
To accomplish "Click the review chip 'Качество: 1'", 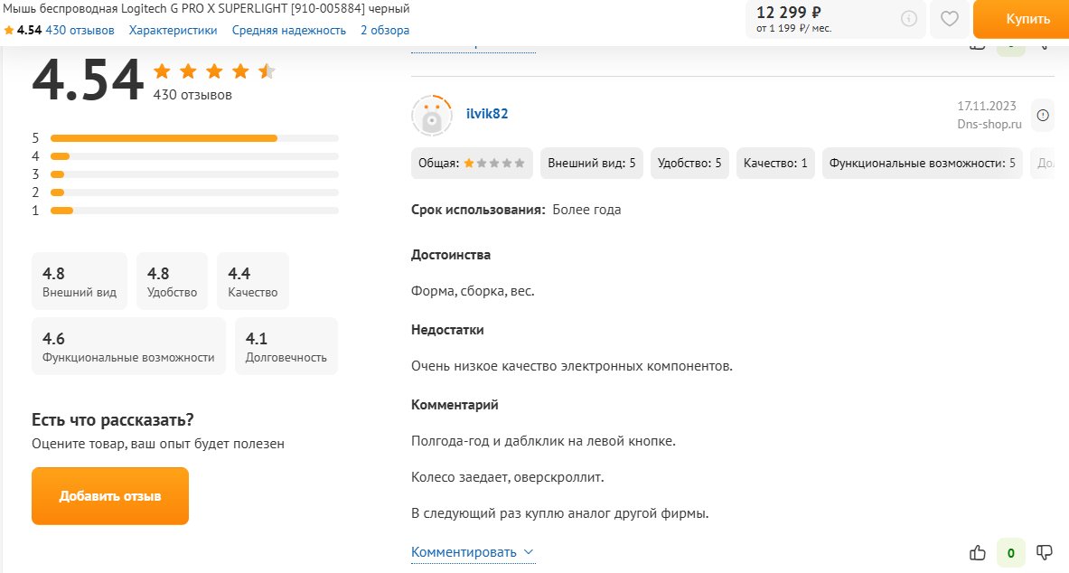I will (775, 163).
